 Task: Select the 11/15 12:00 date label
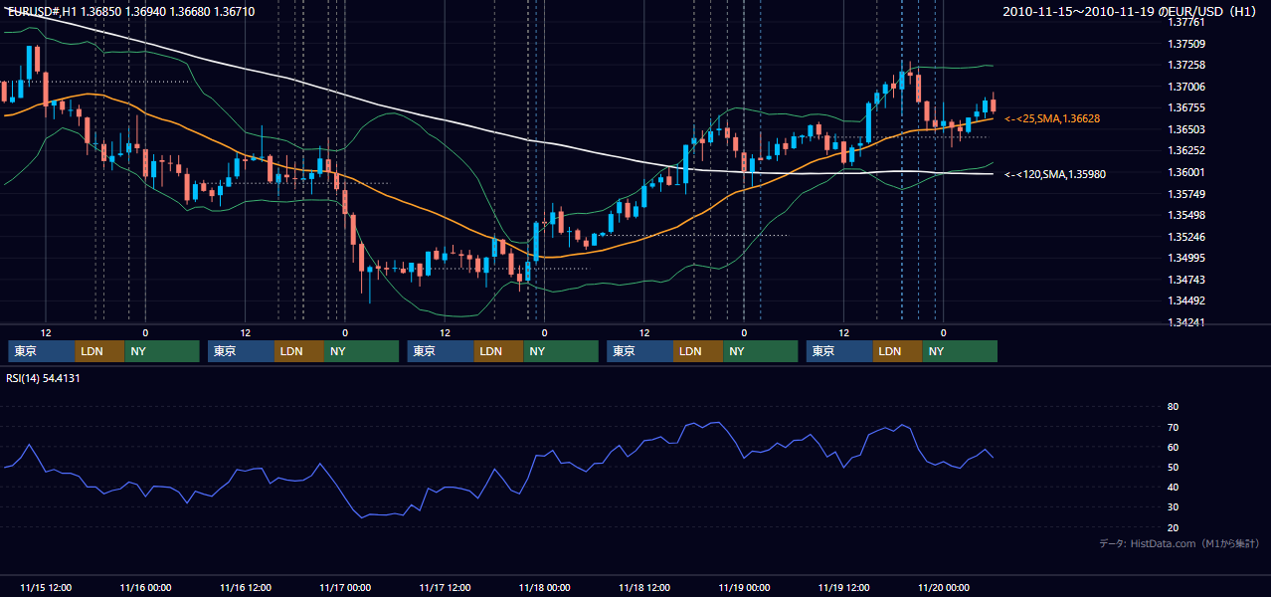tap(45, 587)
